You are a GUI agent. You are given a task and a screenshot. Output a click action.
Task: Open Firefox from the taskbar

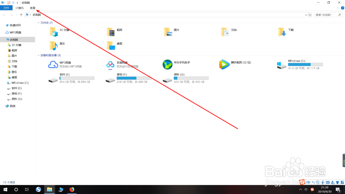(x=72, y=190)
